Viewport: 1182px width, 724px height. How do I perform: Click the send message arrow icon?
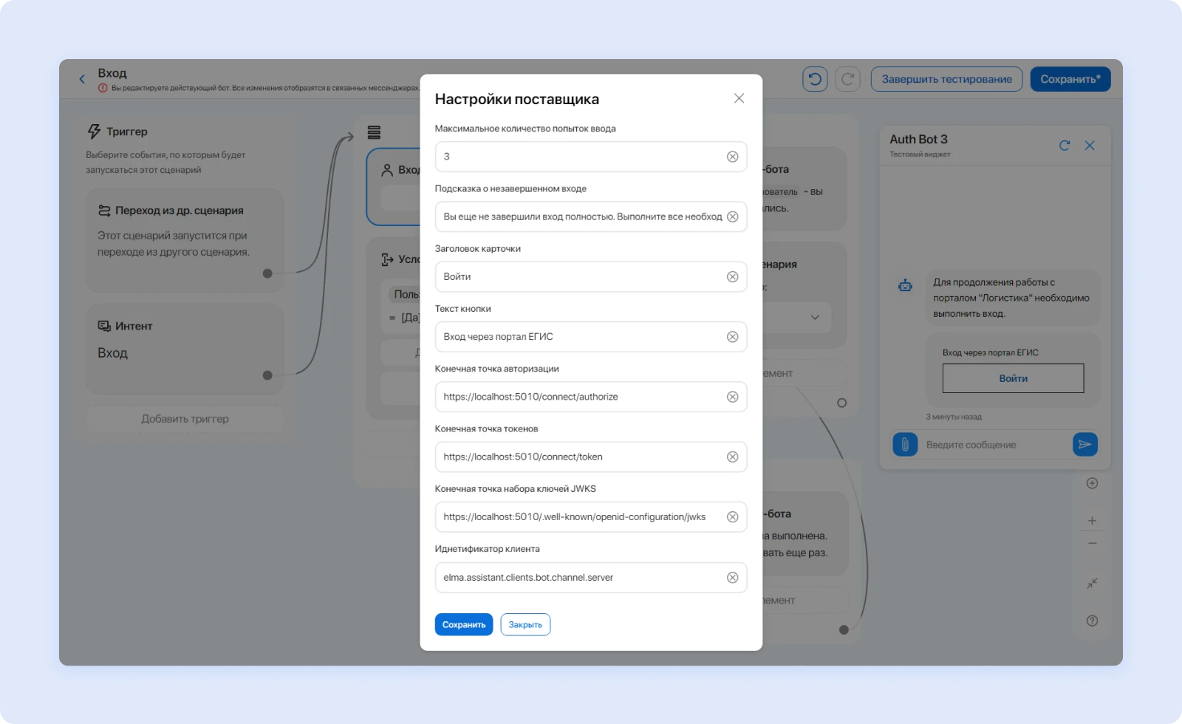point(1084,444)
